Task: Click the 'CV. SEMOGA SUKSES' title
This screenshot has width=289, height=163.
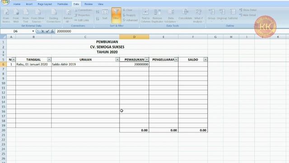Action: click(107, 47)
